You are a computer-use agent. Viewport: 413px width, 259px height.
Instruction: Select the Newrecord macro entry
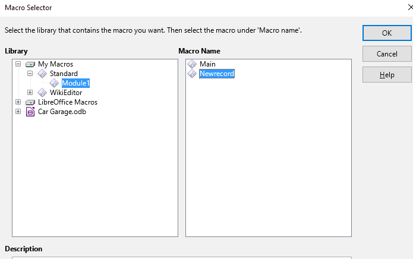(x=217, y=74)
